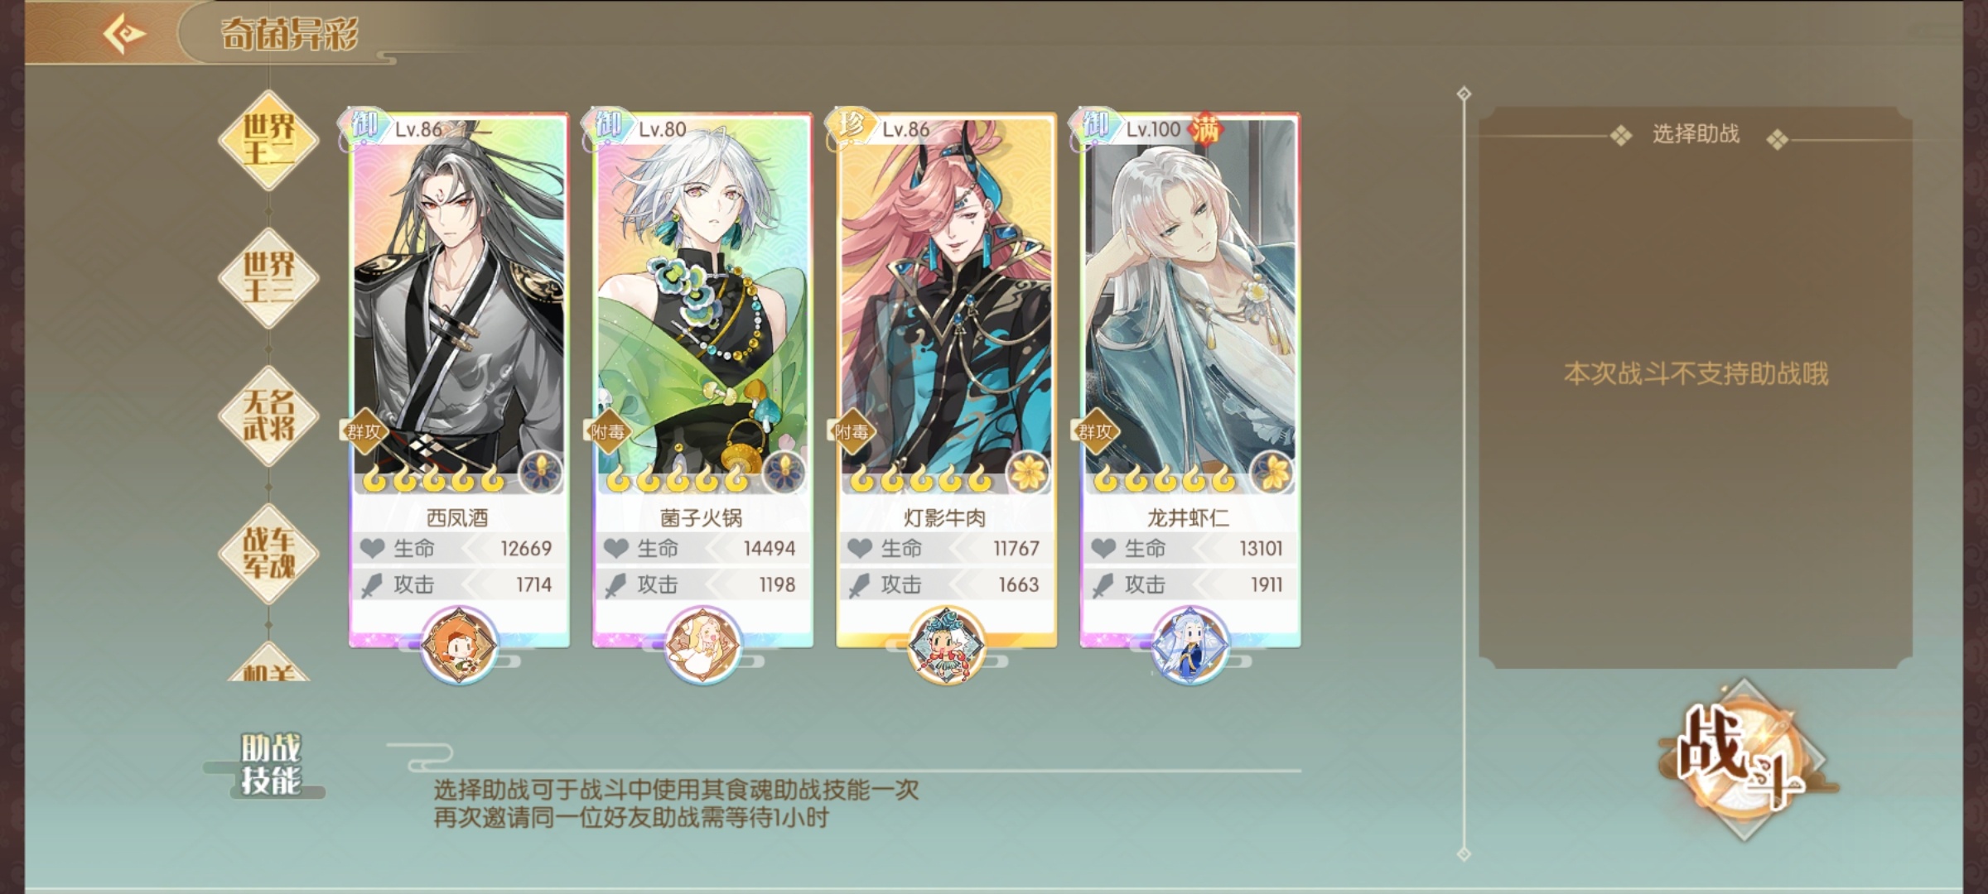Tap the flower emblem on 龙井虾仁 card
Viewport: 1988px width, 894px height.
(1271, 473)
